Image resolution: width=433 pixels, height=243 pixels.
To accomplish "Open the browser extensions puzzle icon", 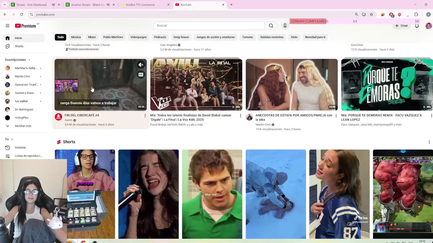I will click(416, 15).
